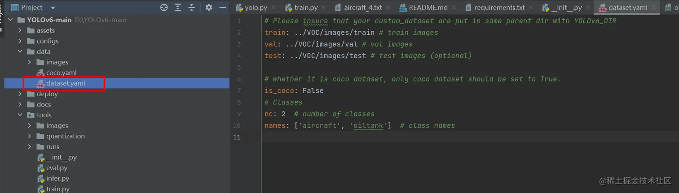
Task: Open Project panel settings gear
Action: coord(209,8)
